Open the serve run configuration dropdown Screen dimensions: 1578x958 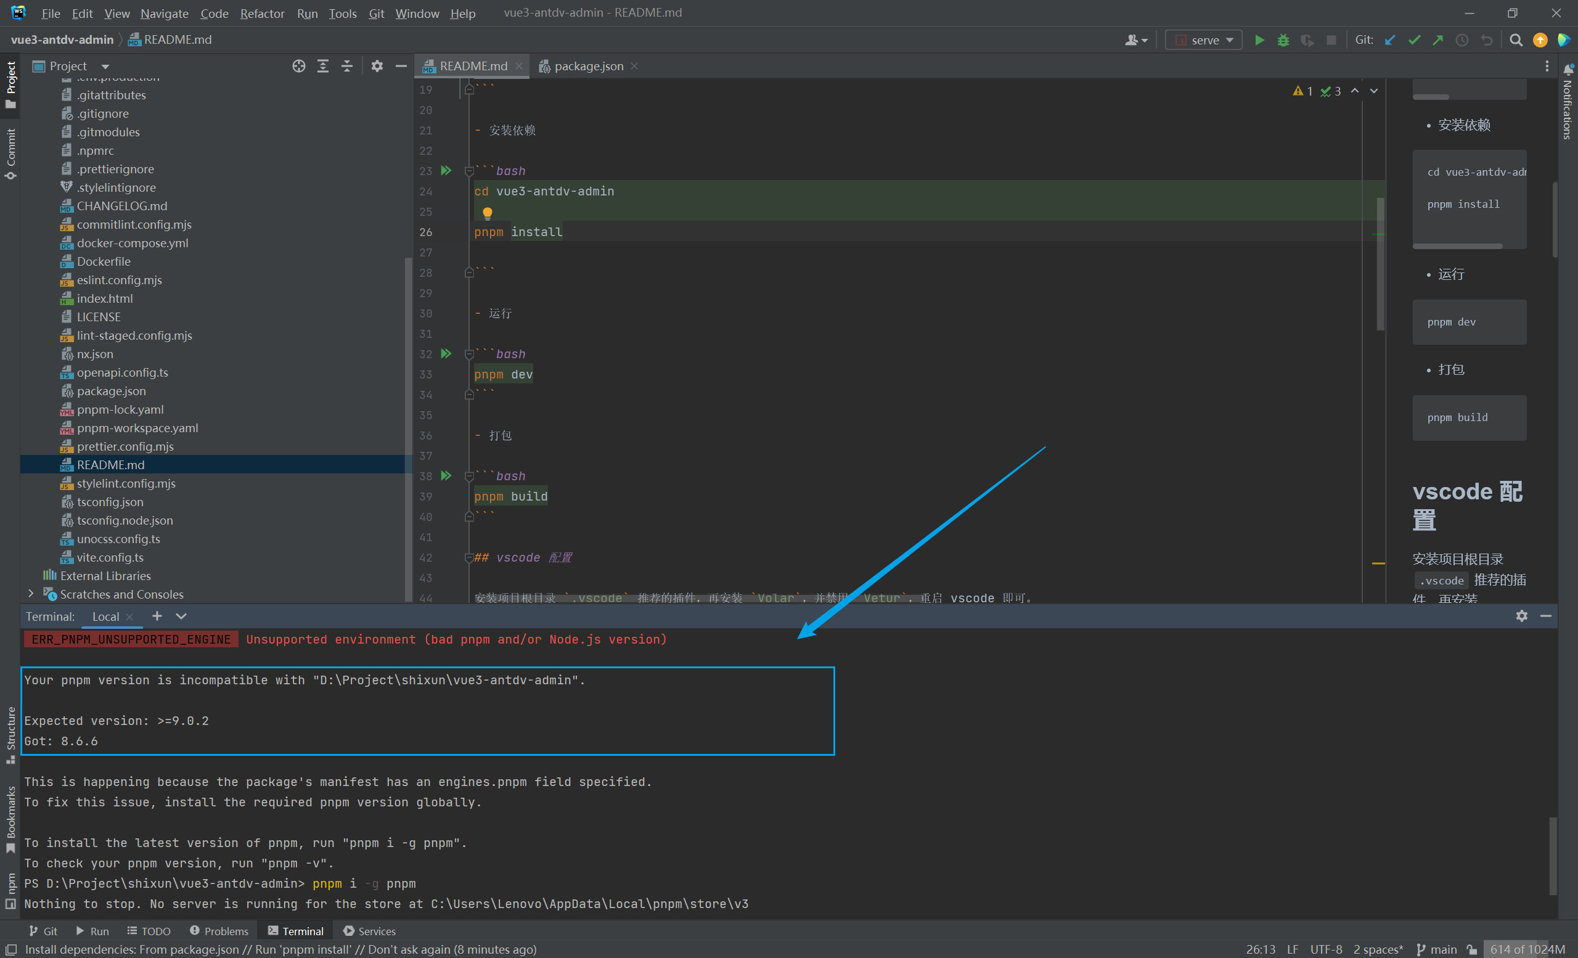click(x=1203, y=39)
